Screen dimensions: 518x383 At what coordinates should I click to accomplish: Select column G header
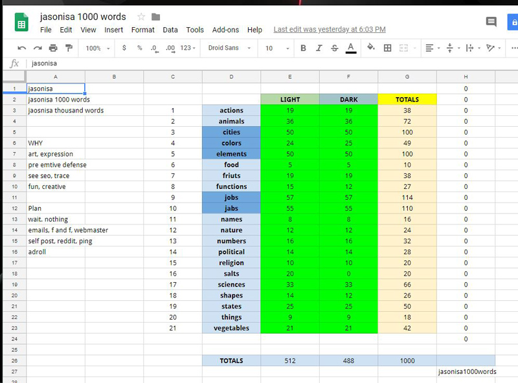(x=407, y=76)
